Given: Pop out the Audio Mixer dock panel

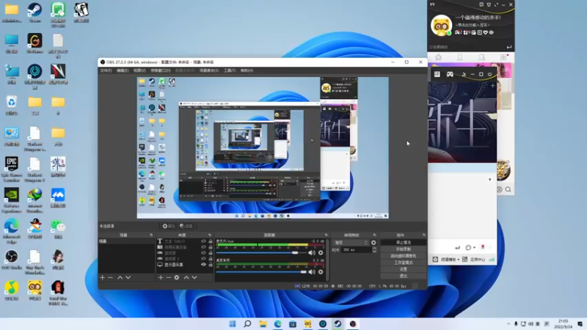Looking at the screenshot, I should [326, 235].
